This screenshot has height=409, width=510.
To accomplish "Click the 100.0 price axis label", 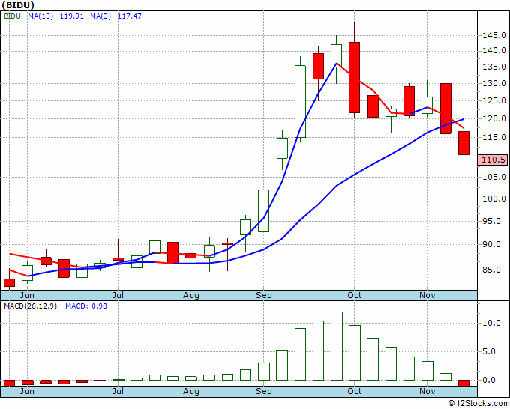I will [494, 199].
